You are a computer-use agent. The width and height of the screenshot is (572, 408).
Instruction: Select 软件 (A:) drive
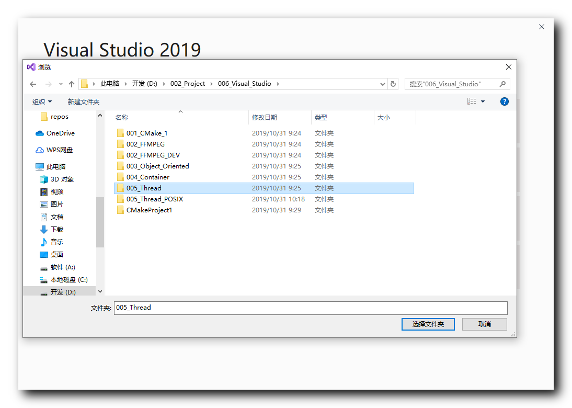58,267
